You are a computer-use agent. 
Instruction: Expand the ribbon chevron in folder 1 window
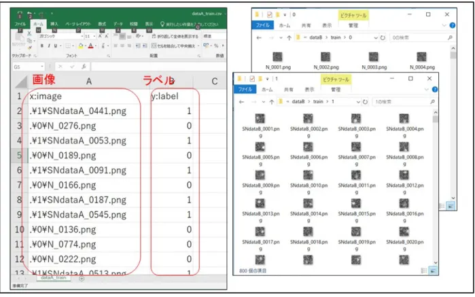pyautogui.click(x=426, y=90)
